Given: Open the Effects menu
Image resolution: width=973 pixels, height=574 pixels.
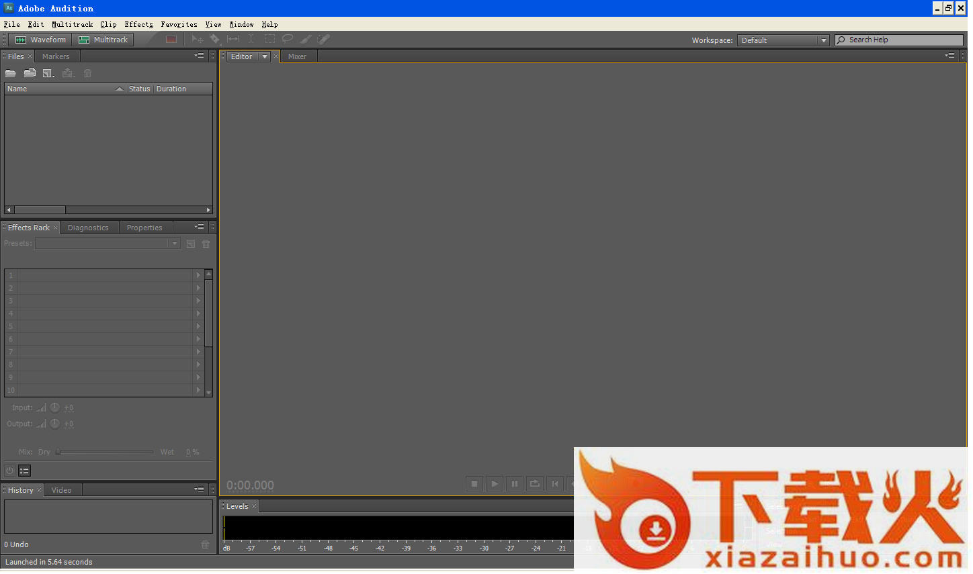Looking at the screenshot, I should (x=139, y=24).
